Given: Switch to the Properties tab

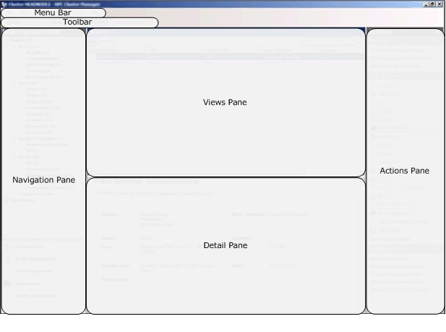Looking at the screenshot, I should pyautogui.click(x=106, y=193).
